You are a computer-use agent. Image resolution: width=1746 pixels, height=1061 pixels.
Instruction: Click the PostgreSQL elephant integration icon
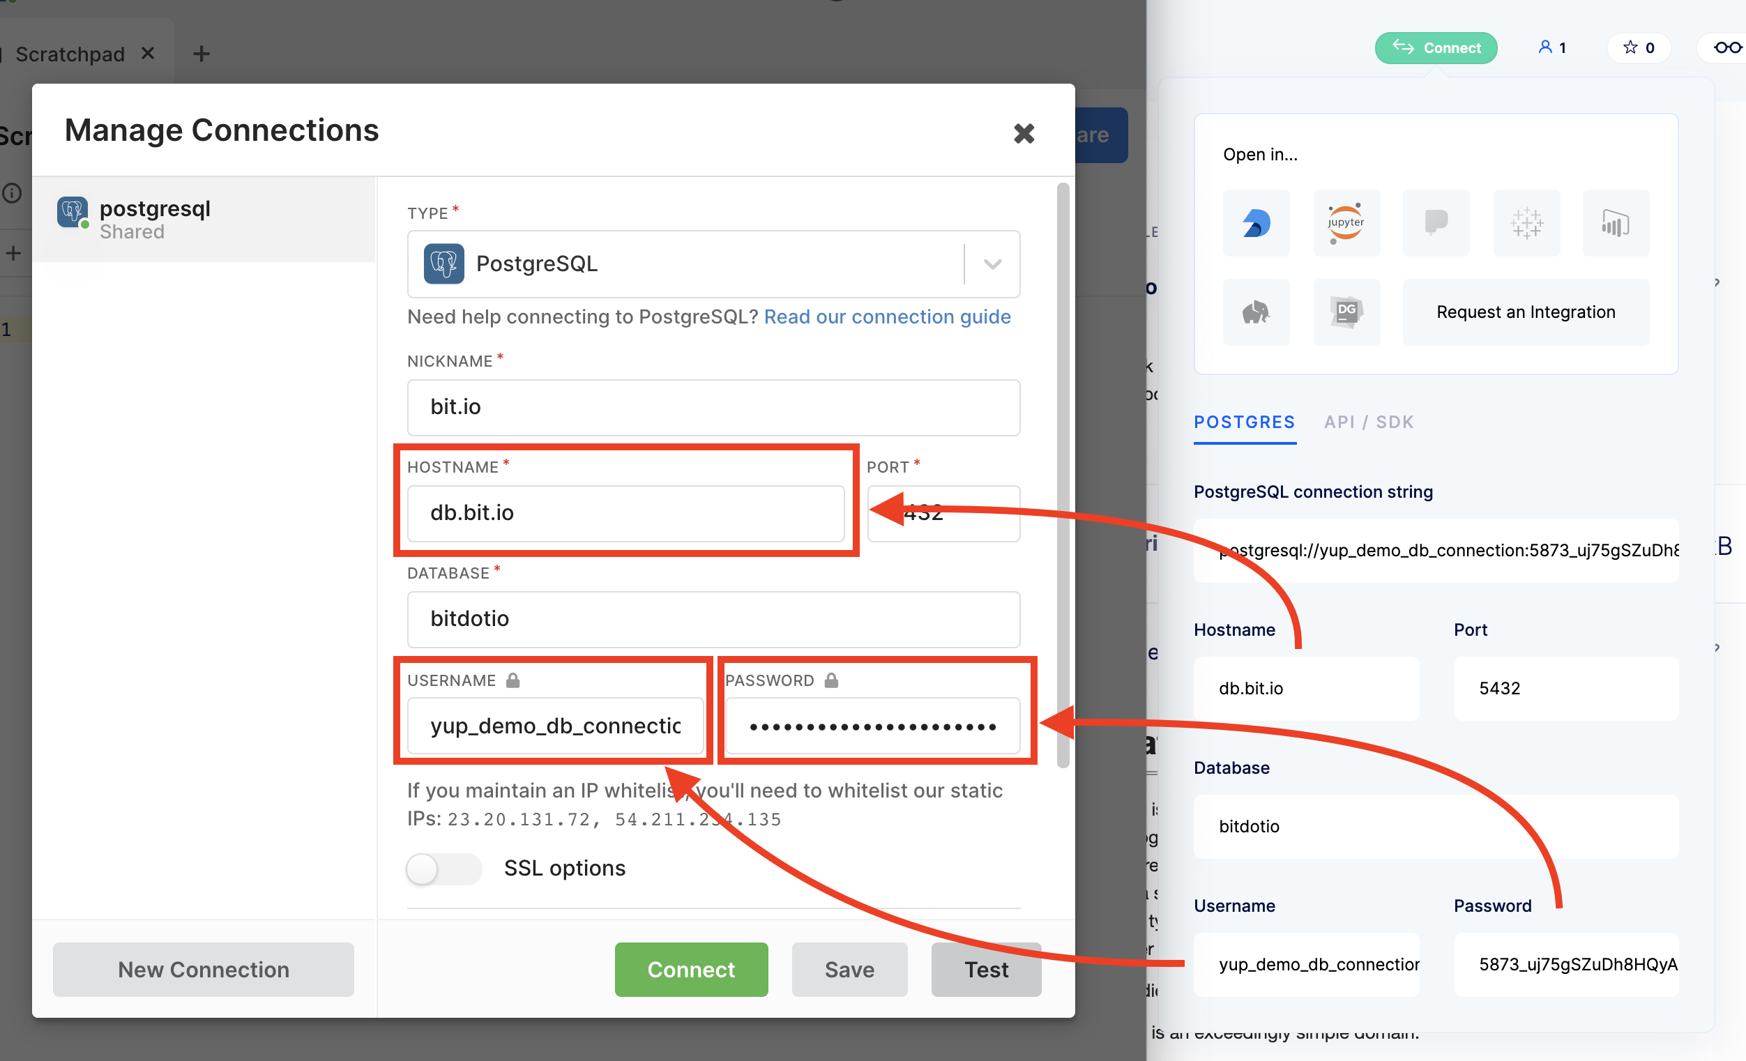coord(1256,312)
